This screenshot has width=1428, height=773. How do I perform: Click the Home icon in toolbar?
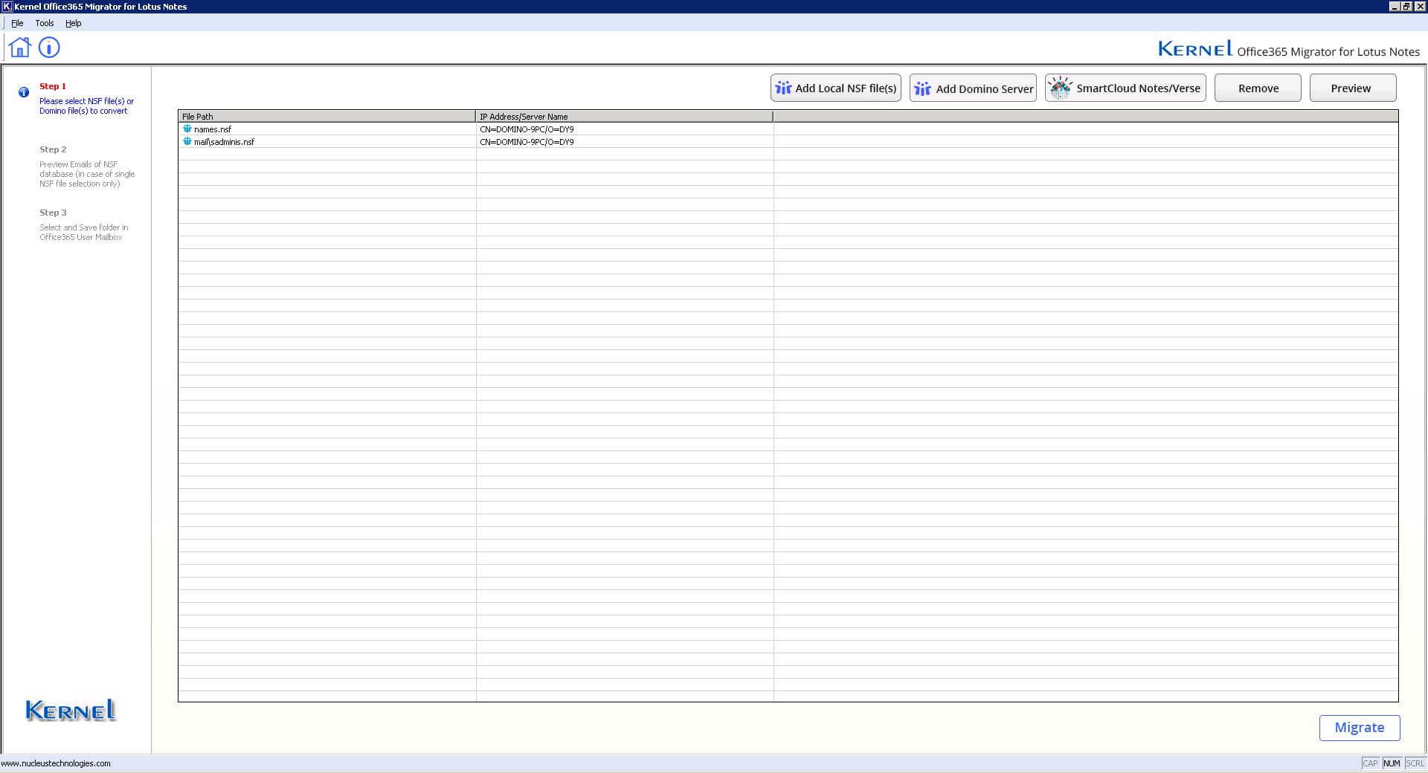(x=20, y=48)
